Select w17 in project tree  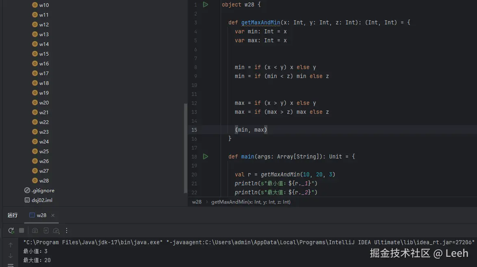pyautogui.click(x=44, y=74)
